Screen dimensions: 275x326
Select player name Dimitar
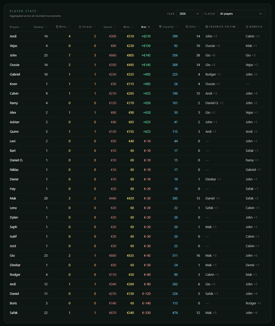click(15, 265)
